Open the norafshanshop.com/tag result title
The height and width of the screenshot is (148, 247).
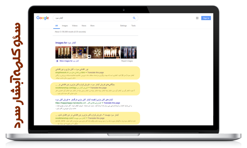click(x=85, y=85)
